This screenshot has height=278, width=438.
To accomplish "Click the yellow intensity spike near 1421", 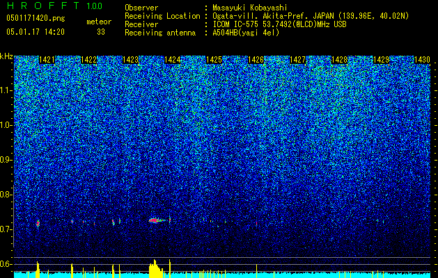I will [x=38, y=270].
